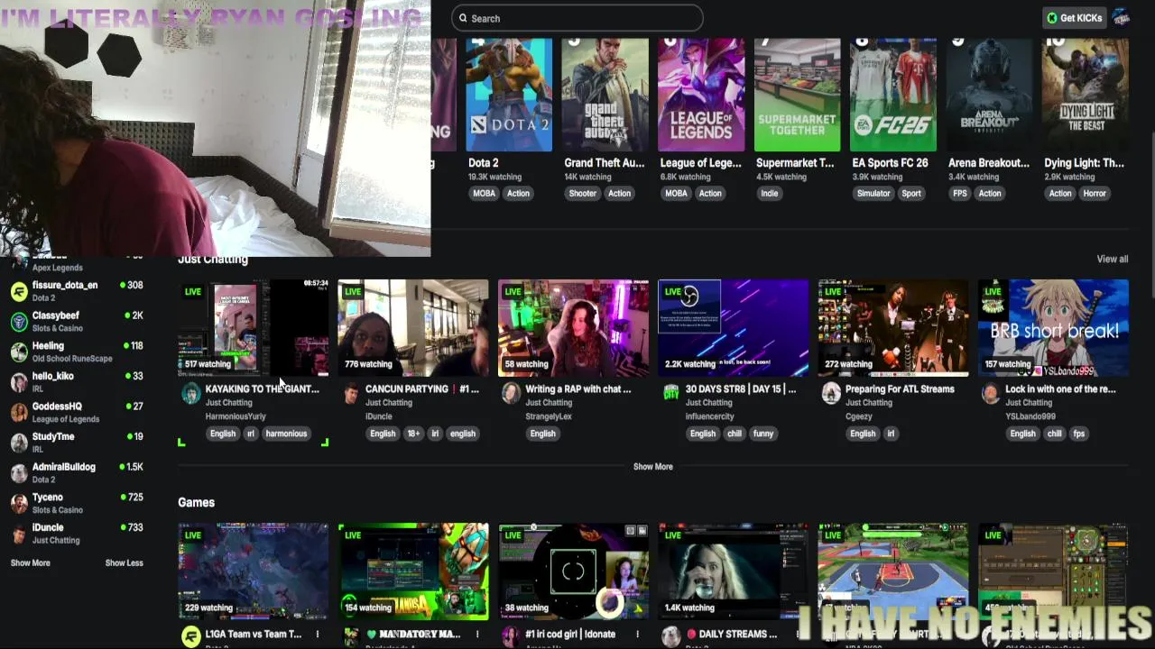Viewport: 1155px width, 649px height.
Task: Select the chill tag on influencercity's stream
Action: tap(734, 434)
